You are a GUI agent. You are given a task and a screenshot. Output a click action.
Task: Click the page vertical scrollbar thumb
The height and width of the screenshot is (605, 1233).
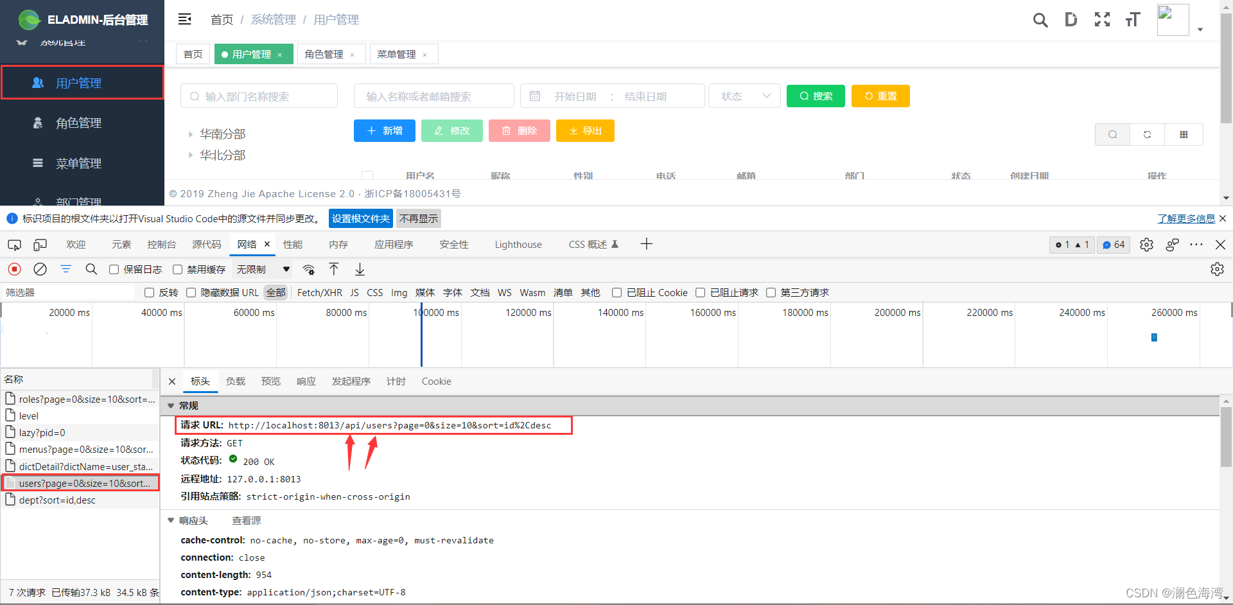(1226, 69)
